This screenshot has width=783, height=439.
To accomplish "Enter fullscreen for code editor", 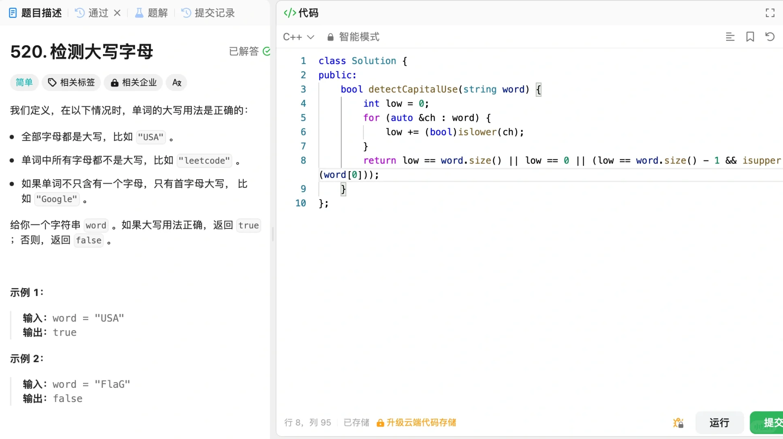I will (770, 13).
